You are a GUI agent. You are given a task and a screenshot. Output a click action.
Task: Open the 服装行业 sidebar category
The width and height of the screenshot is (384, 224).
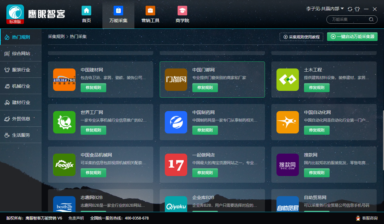click(x=21, y=70)
